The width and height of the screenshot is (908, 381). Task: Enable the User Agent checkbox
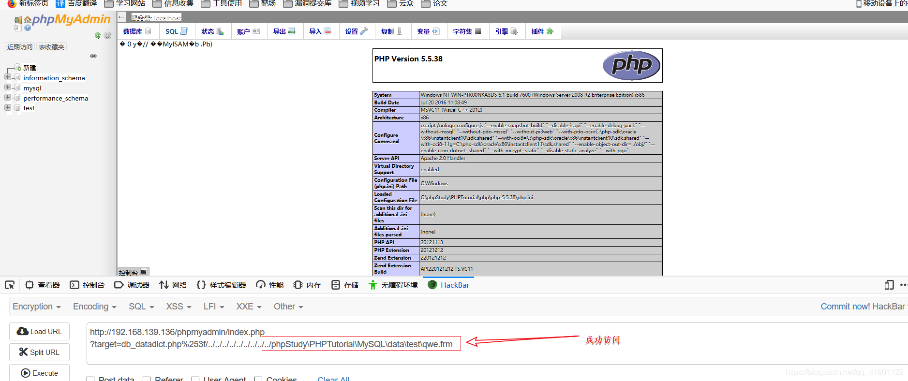(x=195, y=379)
